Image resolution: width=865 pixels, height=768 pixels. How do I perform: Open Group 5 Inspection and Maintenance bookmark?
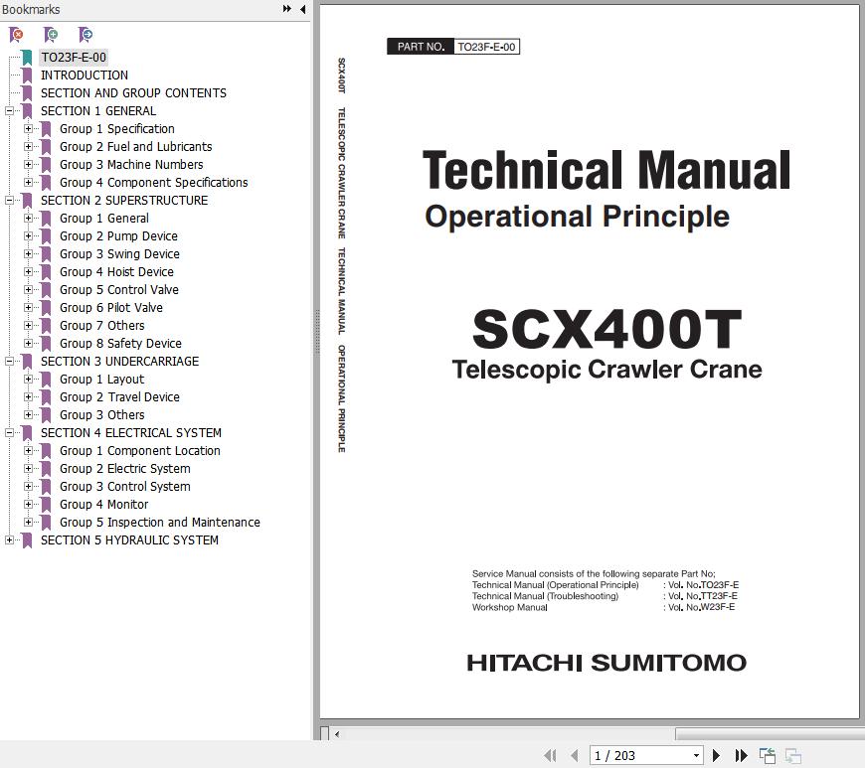[159, 523]
